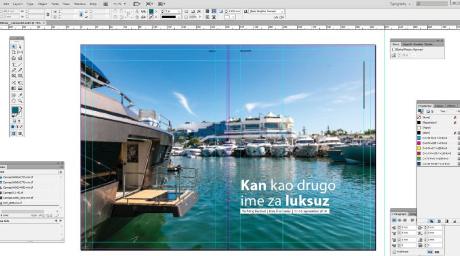This screenshot has height=256, width=460.
Task: Select the None swatch
Action: click(437, 117)
